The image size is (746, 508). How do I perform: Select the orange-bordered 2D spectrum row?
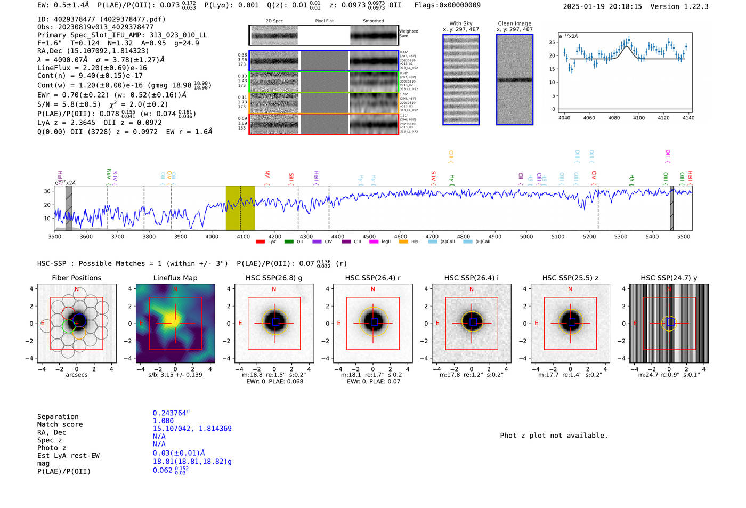(x=324, y=103)
